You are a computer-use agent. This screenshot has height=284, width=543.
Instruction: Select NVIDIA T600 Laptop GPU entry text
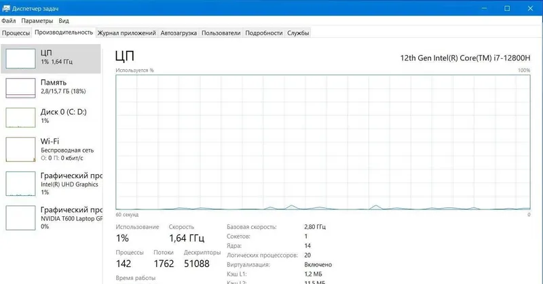72,219
